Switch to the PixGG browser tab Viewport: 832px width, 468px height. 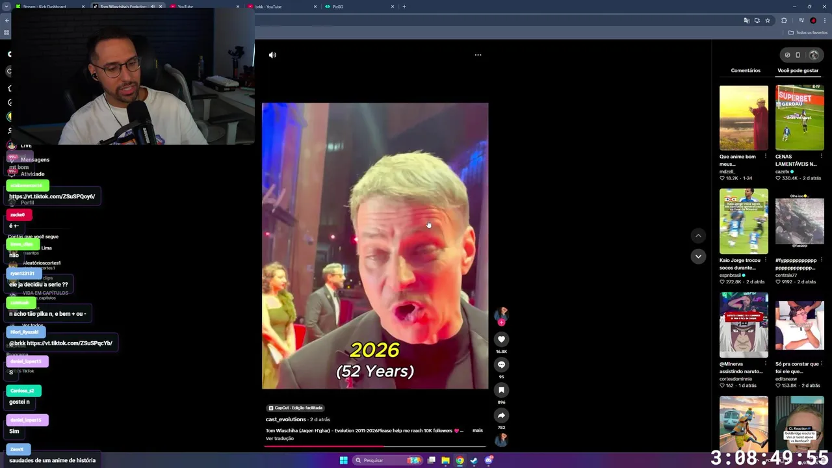(359, 6)
